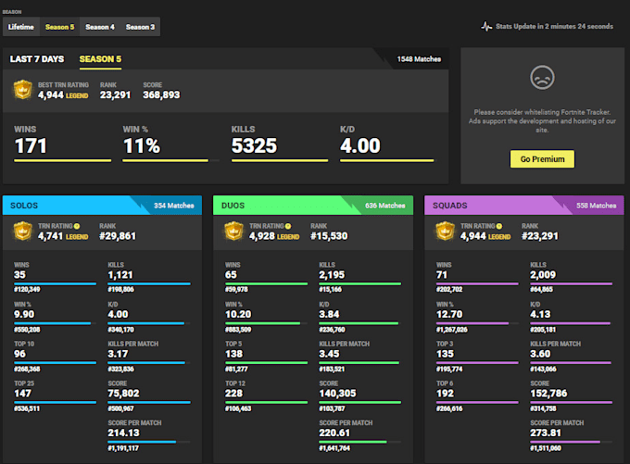This screenshot has height=464, width=630.
Task: Click the overall rank value 23,291
Action: coord(115,94)
